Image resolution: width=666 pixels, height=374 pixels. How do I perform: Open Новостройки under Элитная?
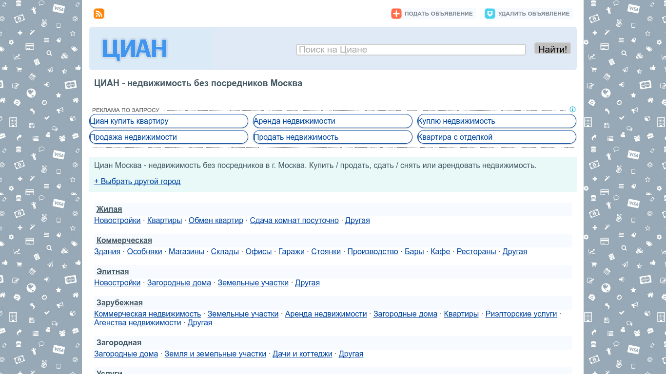coord(117,283)
